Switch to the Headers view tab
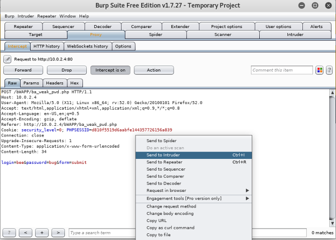The image size is (336, 240). [x=55, y=83]
